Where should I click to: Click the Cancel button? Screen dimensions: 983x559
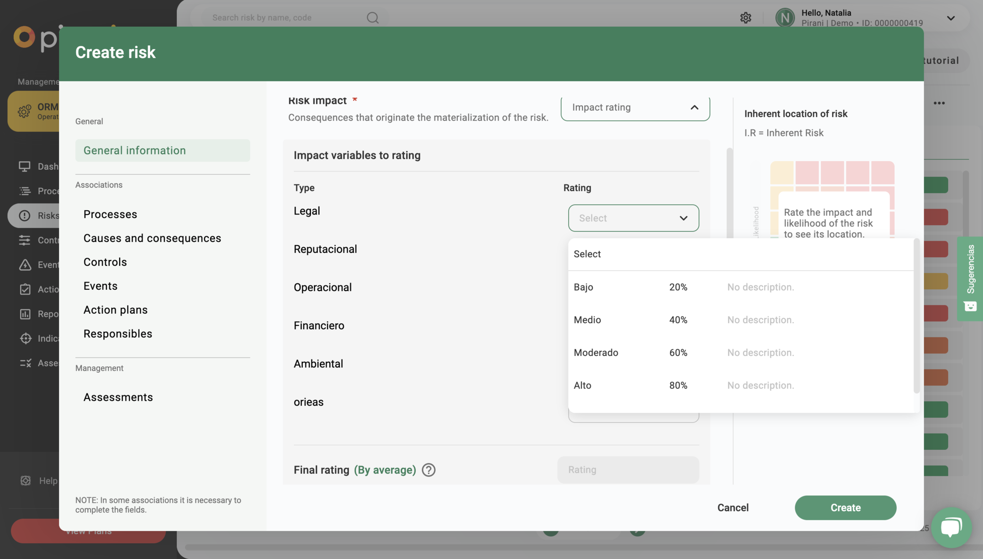733,508
